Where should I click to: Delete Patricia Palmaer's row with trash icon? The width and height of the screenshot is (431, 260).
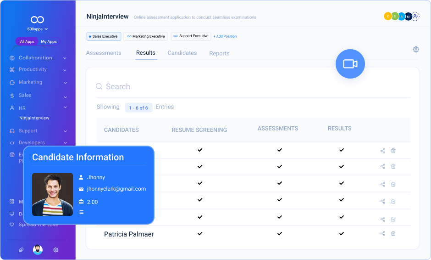tap(393, 233)
